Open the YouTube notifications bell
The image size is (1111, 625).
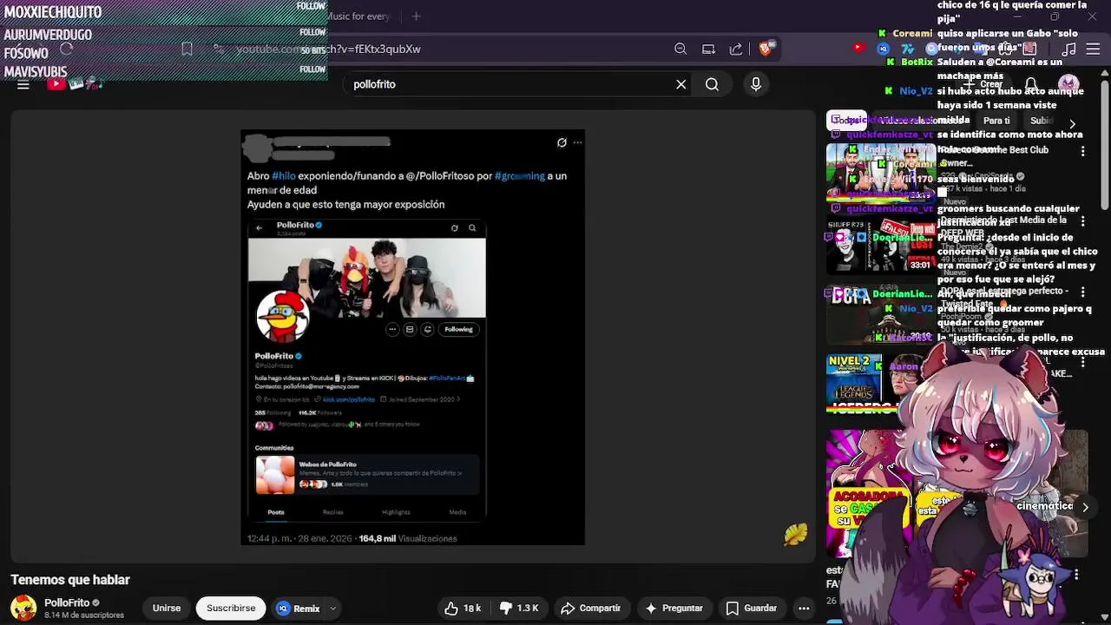(x=1031, y=84)
